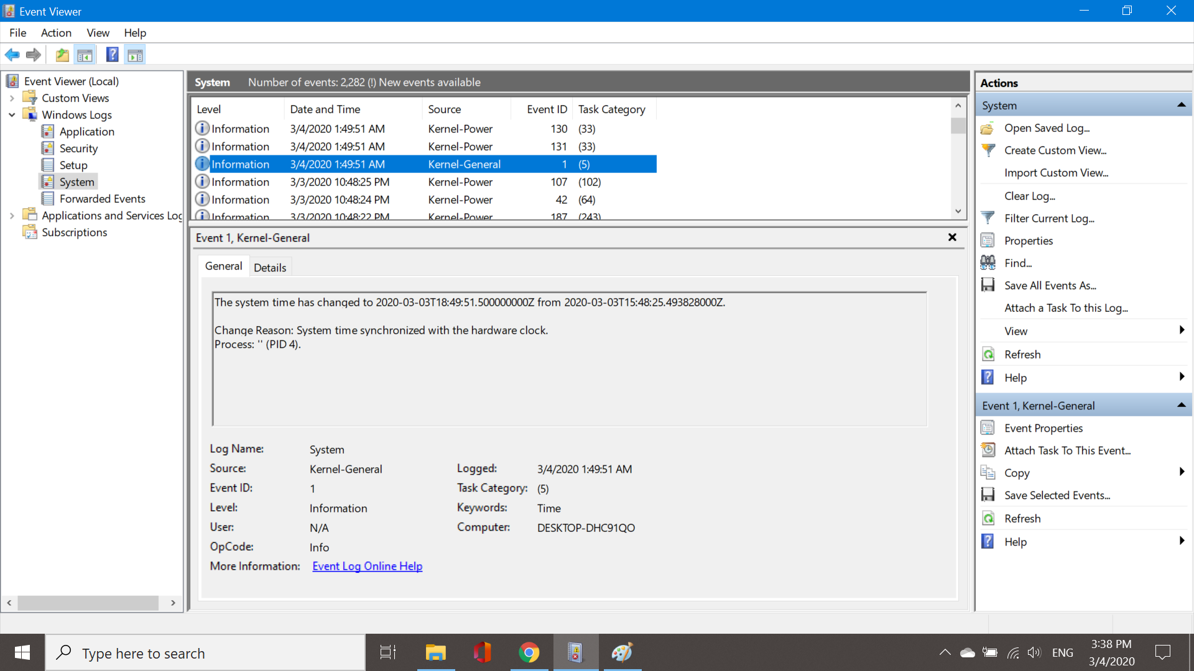The height and width of the screenshot is (671, 1194).
Task: Click the Event Properties icon
Action: 988,428
